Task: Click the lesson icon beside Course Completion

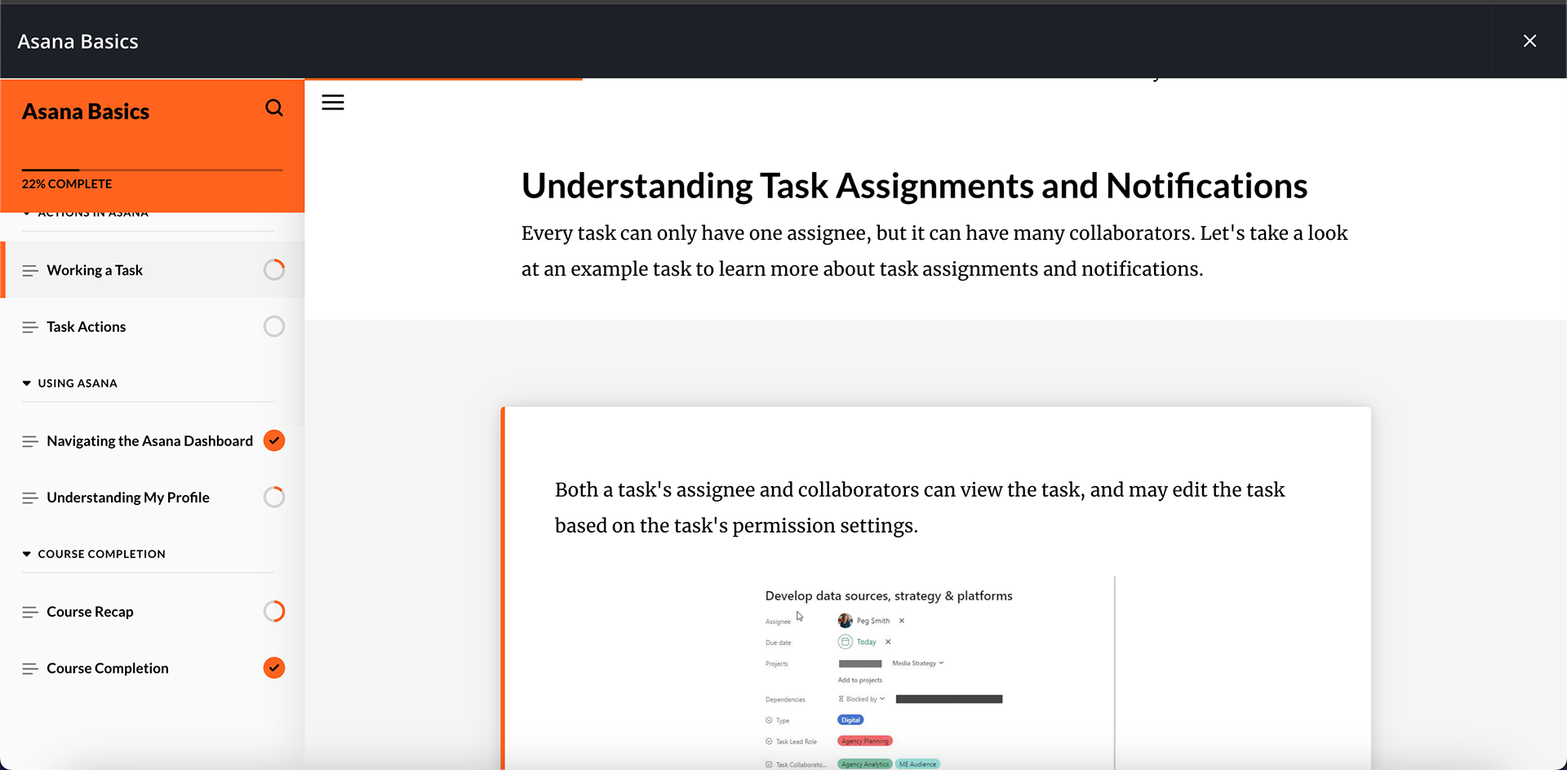Action: (x=30, y=669)
